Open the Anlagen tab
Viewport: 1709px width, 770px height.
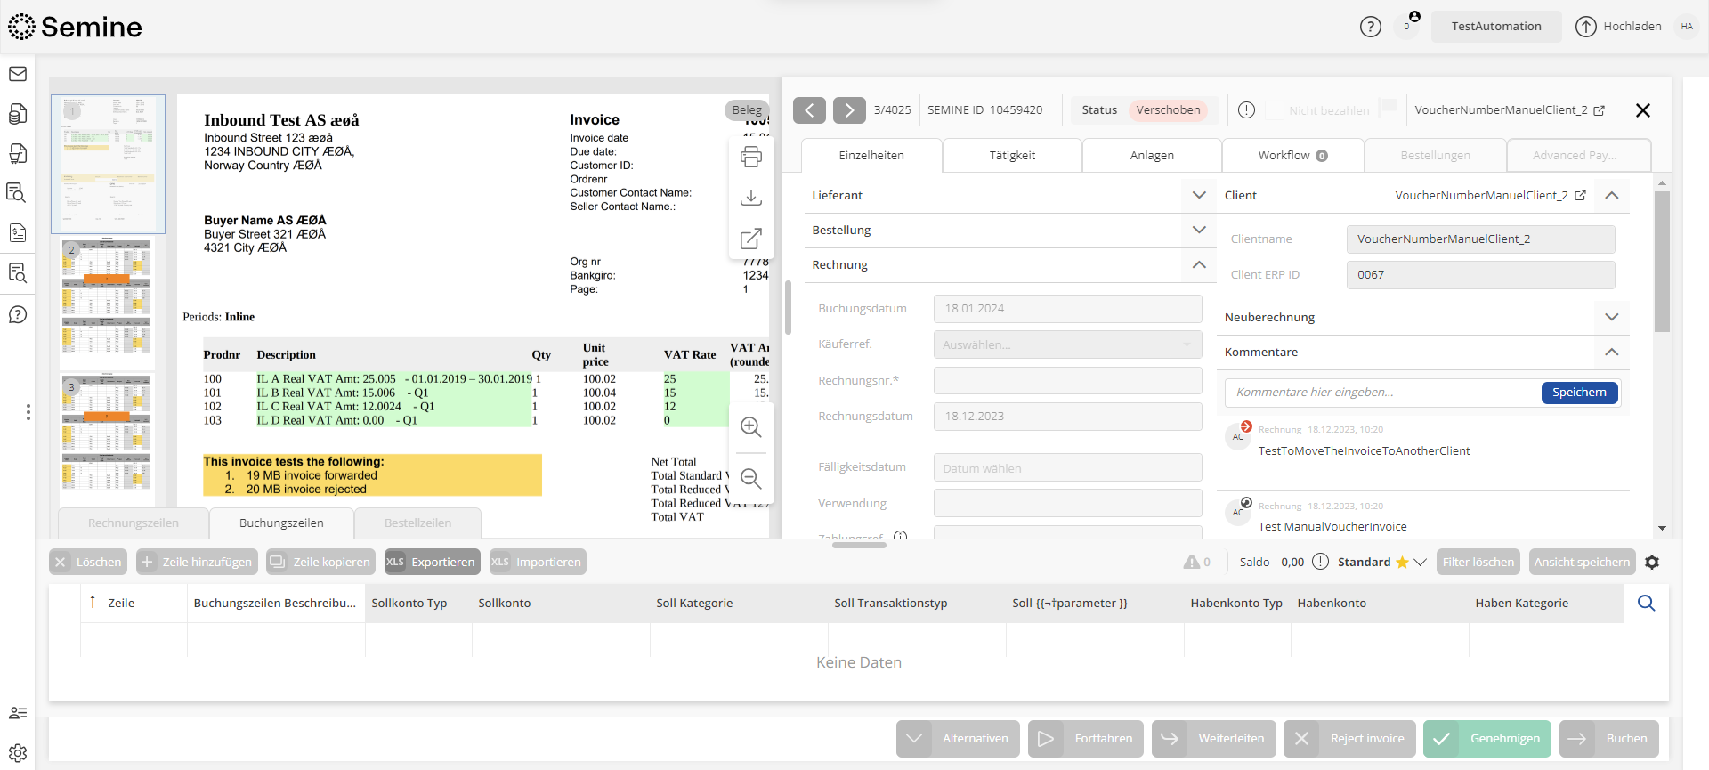coord(1152,156)
